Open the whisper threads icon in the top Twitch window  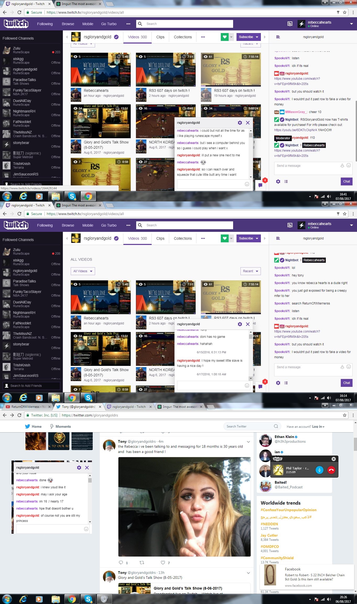tap(260, 185)
